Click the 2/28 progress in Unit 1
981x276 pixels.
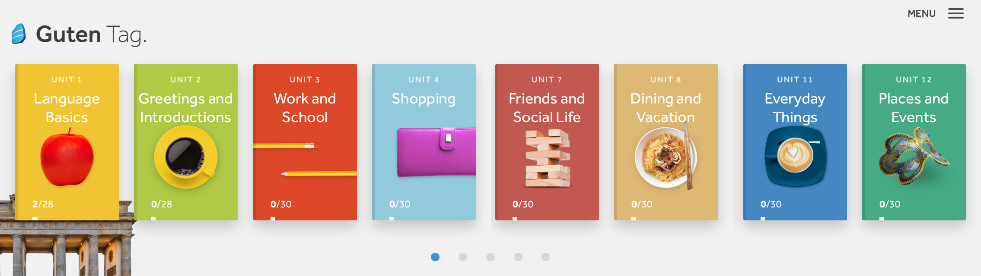43,204
